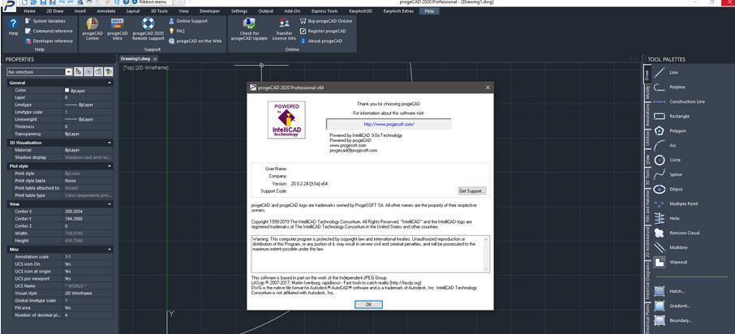Select the Rectangle tool
Viewport: 735px width, 334px height.
point(671,116)
